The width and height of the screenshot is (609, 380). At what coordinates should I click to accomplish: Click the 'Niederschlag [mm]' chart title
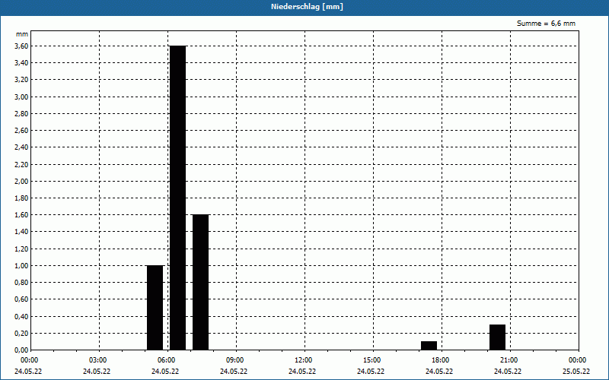[x=307, y=7]
